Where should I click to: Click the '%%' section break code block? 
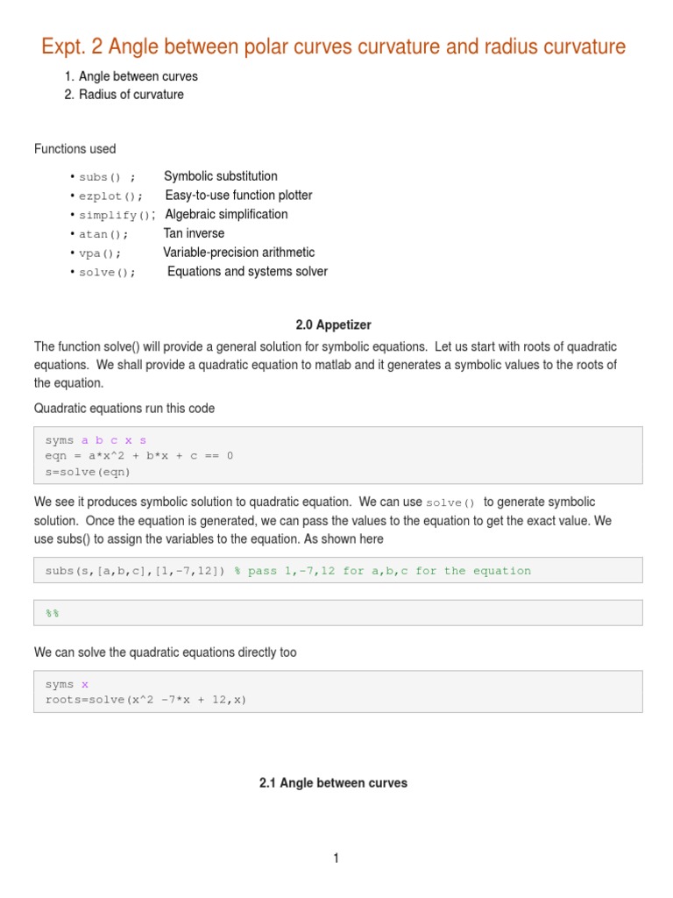click(53, 614)
